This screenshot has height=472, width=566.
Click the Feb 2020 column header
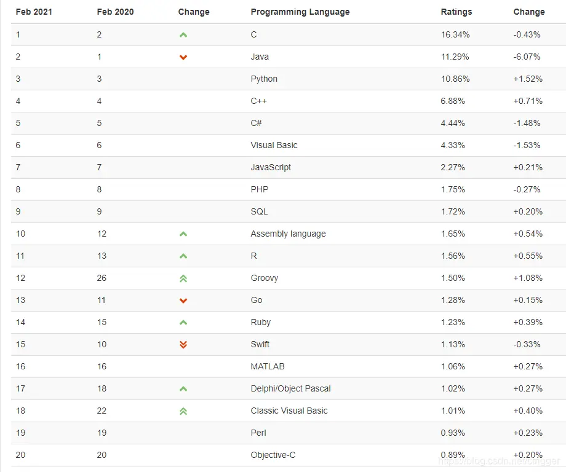click(115, 12)
